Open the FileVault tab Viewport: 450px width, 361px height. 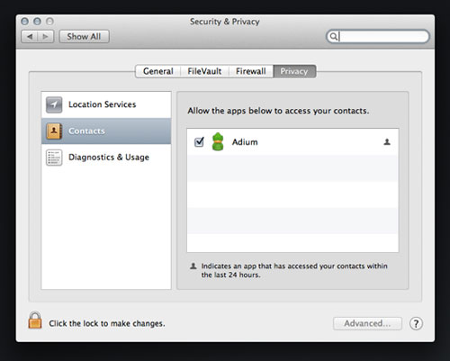pos(204,71)
